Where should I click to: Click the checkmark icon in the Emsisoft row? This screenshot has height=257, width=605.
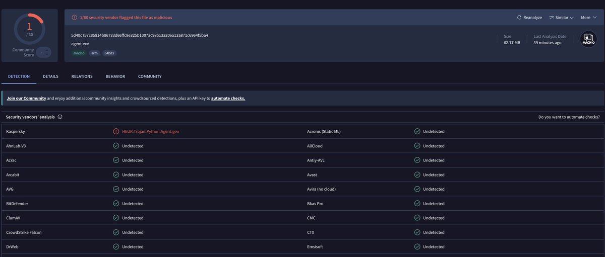417,247
